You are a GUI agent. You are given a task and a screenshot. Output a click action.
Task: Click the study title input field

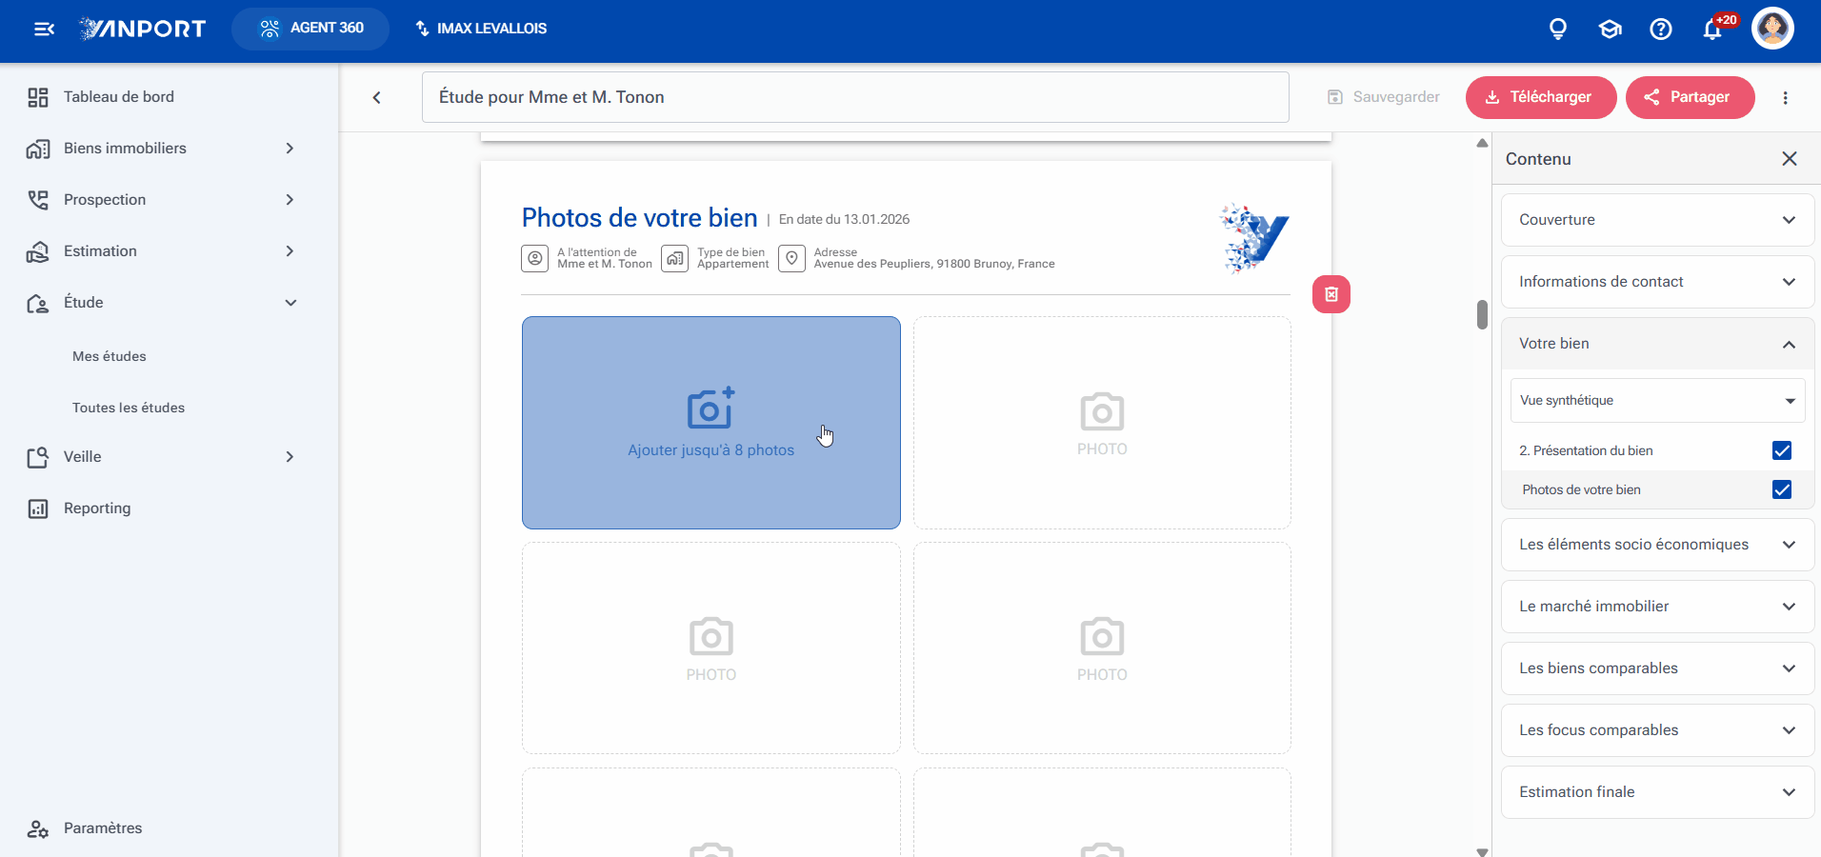click(855, 97)
